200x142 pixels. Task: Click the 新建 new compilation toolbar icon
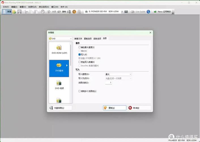4,12
